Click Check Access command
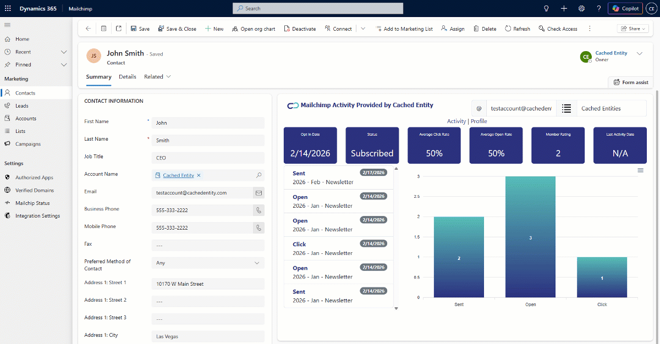 (x=558, y=29)
